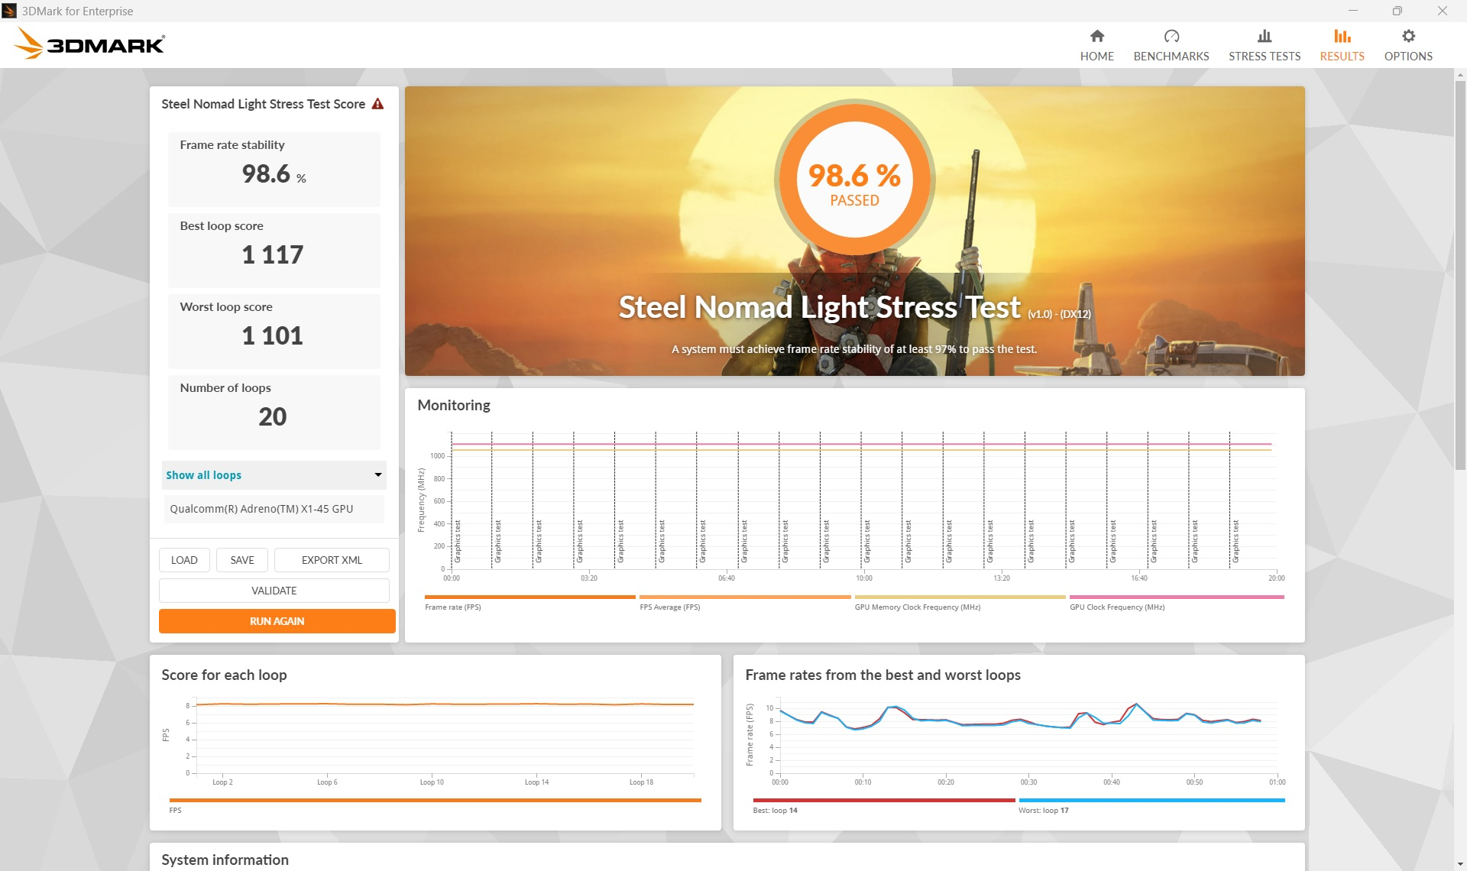Click the Worst loop score 1 101 value

pyautogui.click(x=273, y=335)
